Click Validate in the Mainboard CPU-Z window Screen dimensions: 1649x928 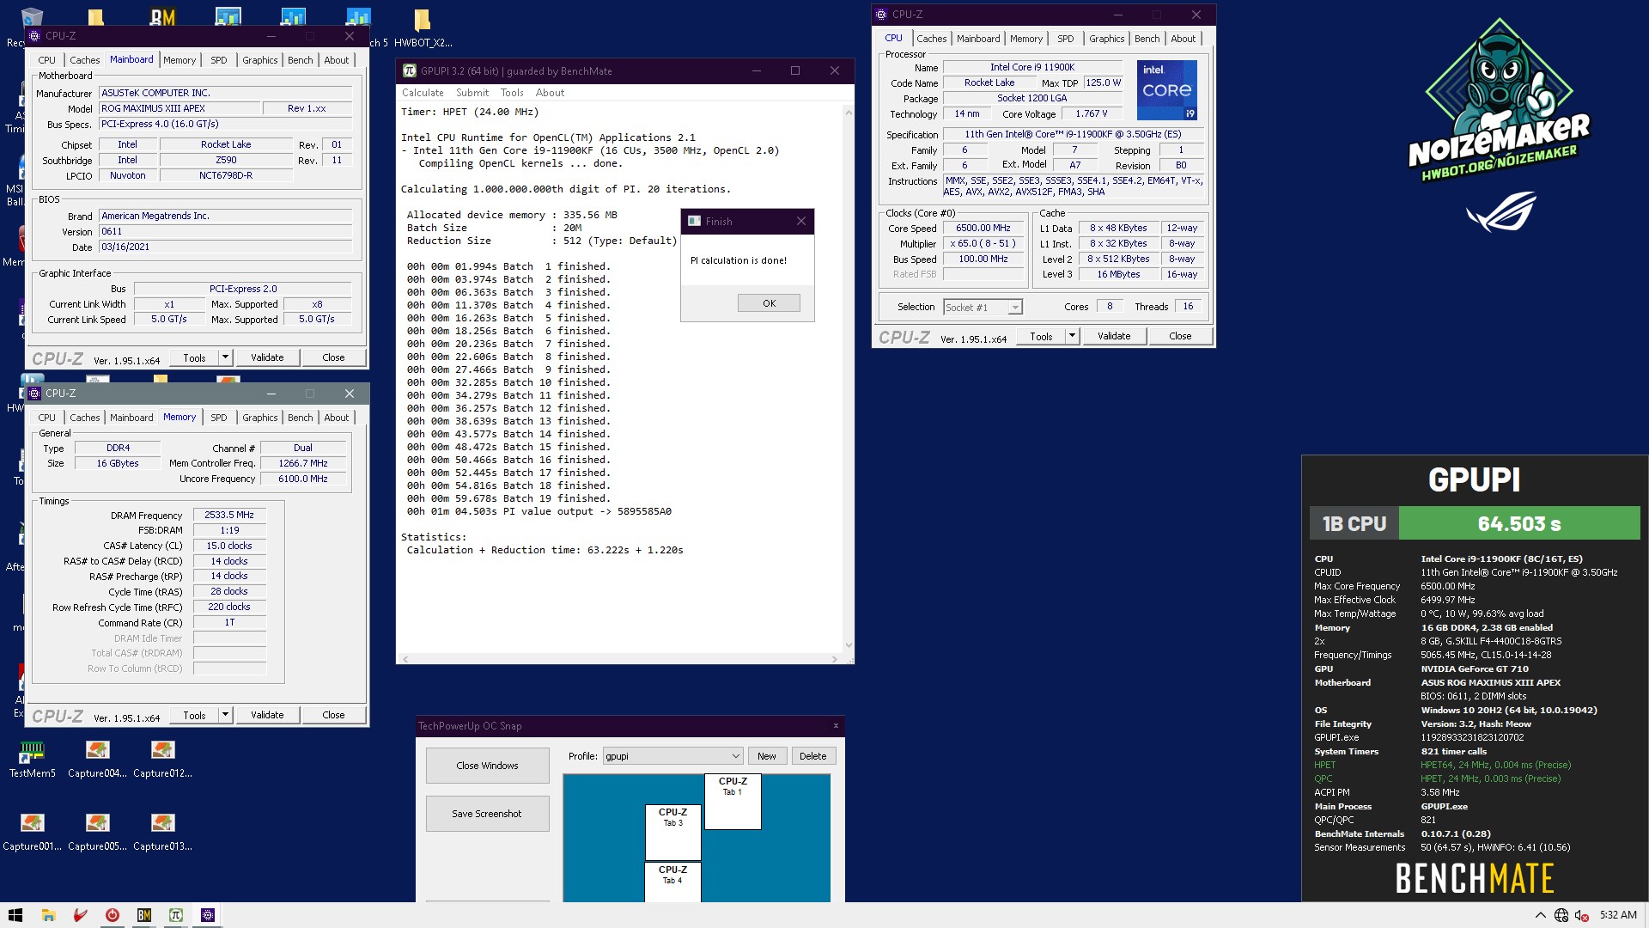pos(267,357)
